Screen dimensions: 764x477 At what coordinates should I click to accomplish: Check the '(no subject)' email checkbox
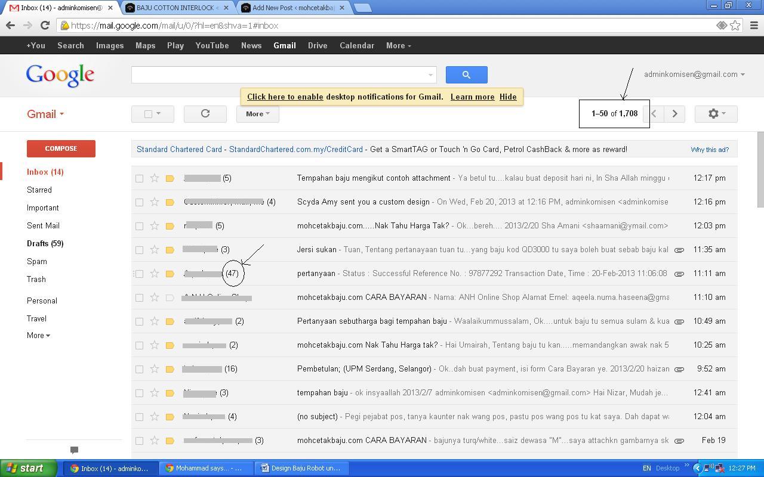[x=139, y=417]
